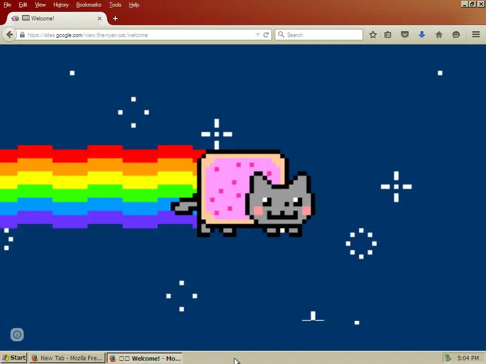
Task: Click the system tray network icon
Action: pos(447,358)
